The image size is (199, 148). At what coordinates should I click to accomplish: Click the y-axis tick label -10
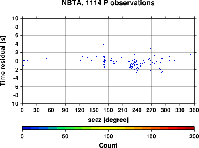14,104
